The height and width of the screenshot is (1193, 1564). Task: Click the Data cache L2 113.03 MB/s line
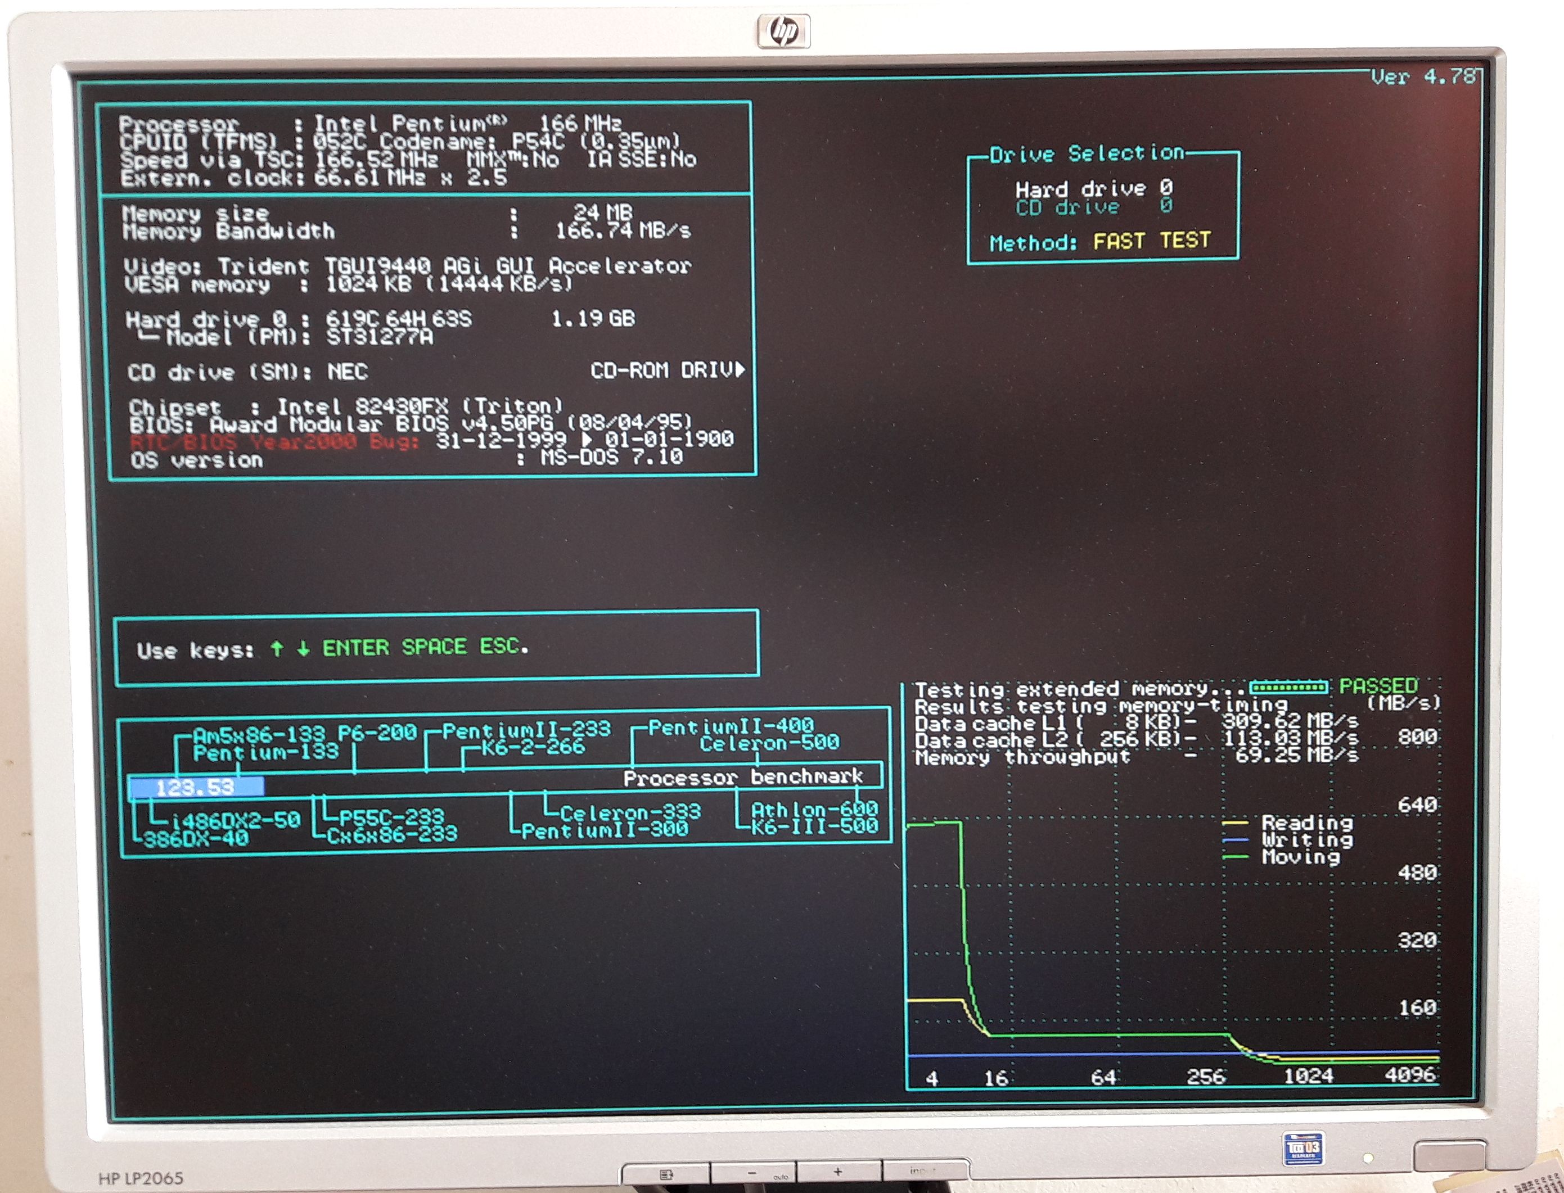(1137, 740)
